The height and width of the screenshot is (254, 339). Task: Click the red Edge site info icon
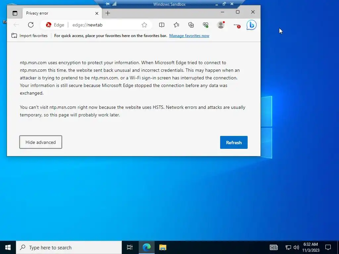pos(49,25)
